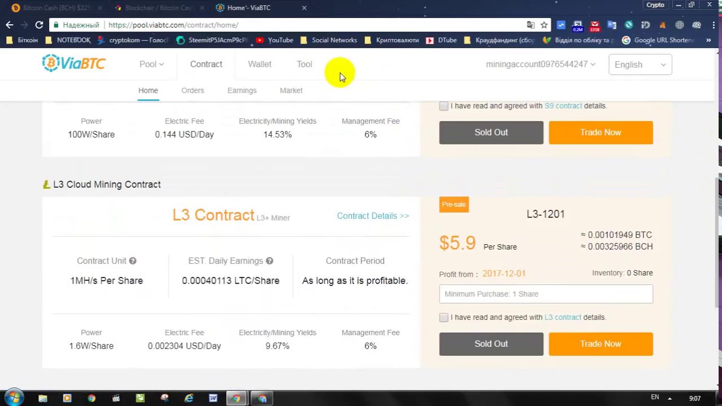Select the Home sub-tab
The image size is (722, 406).
click(x=148, y=90)
